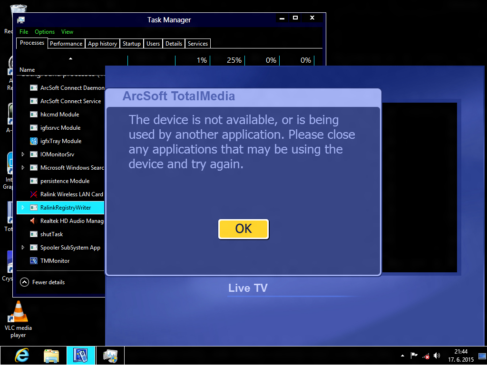Select the Realtek HD Audio Manager speaker icon

(x=34, y=221)
